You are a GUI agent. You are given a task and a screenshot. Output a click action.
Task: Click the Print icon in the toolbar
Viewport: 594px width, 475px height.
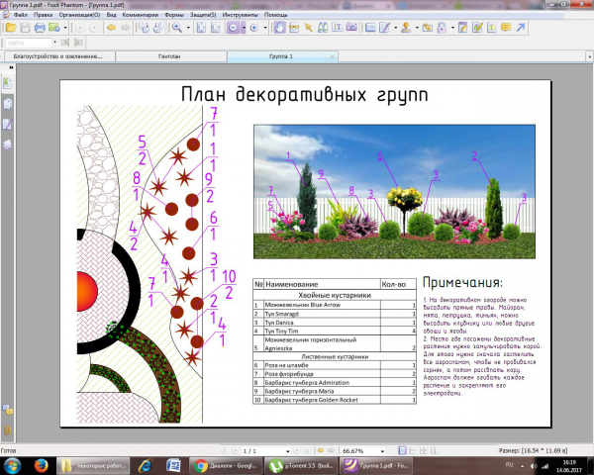tap(40, 28)
